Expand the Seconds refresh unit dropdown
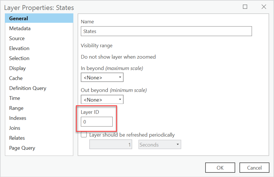 (x=160, y=145)
